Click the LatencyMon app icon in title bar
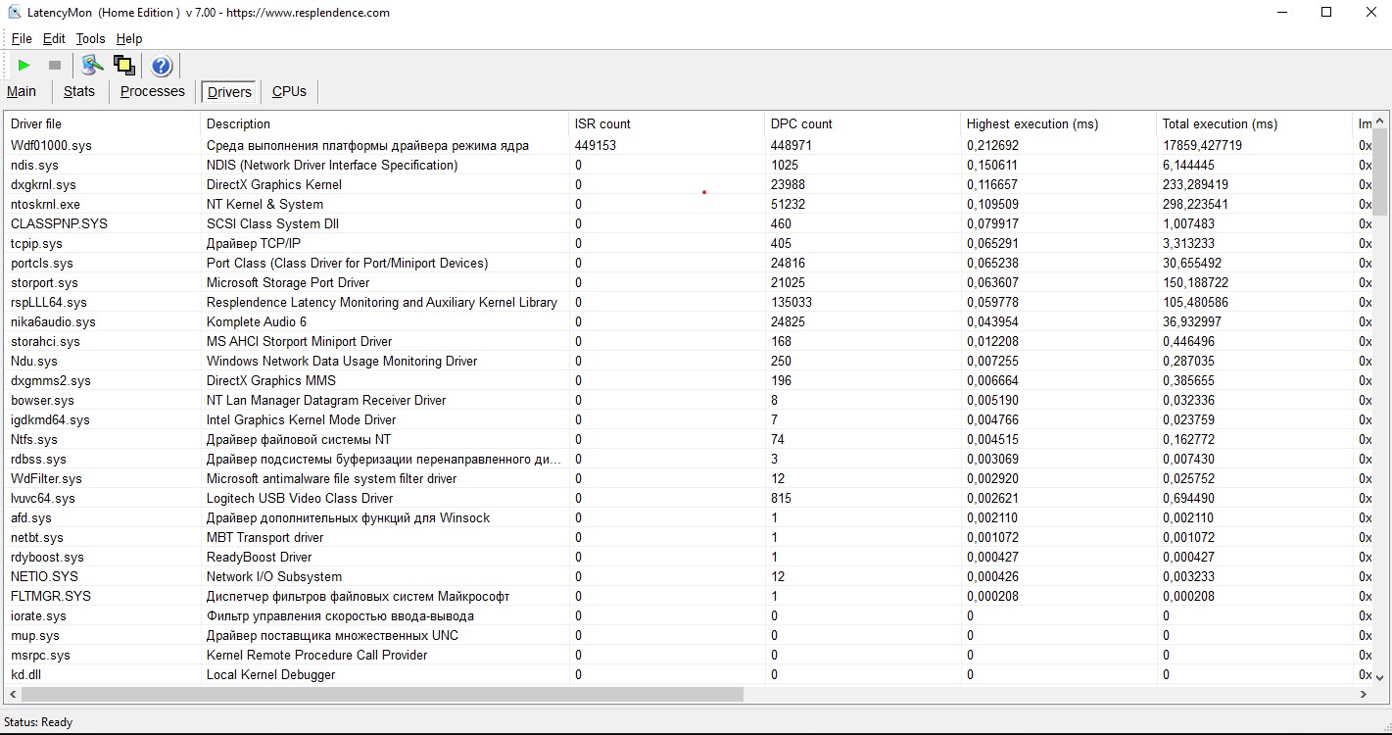The height and width of the screenshot is (735, 1392). pyautogui.click(x=15, y=13)
